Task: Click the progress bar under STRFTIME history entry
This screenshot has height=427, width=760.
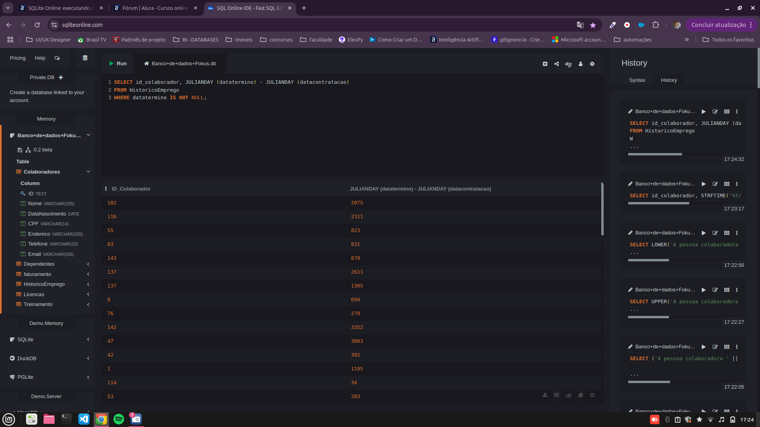Action: click(x=658, y=203)
